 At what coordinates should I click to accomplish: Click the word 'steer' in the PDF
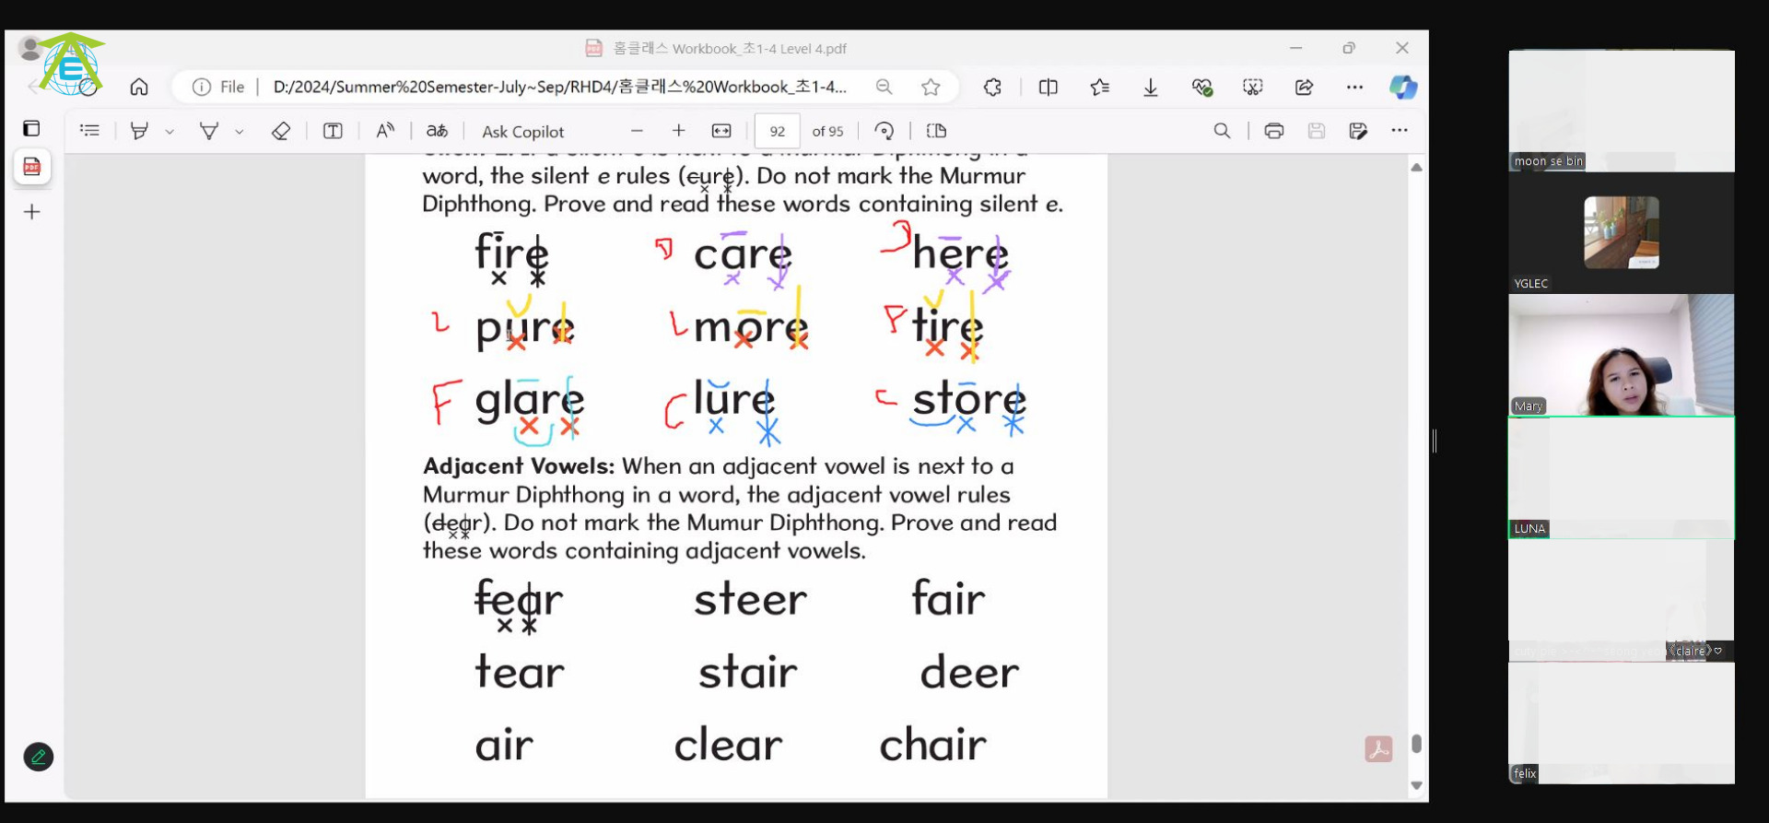(750, 600)
